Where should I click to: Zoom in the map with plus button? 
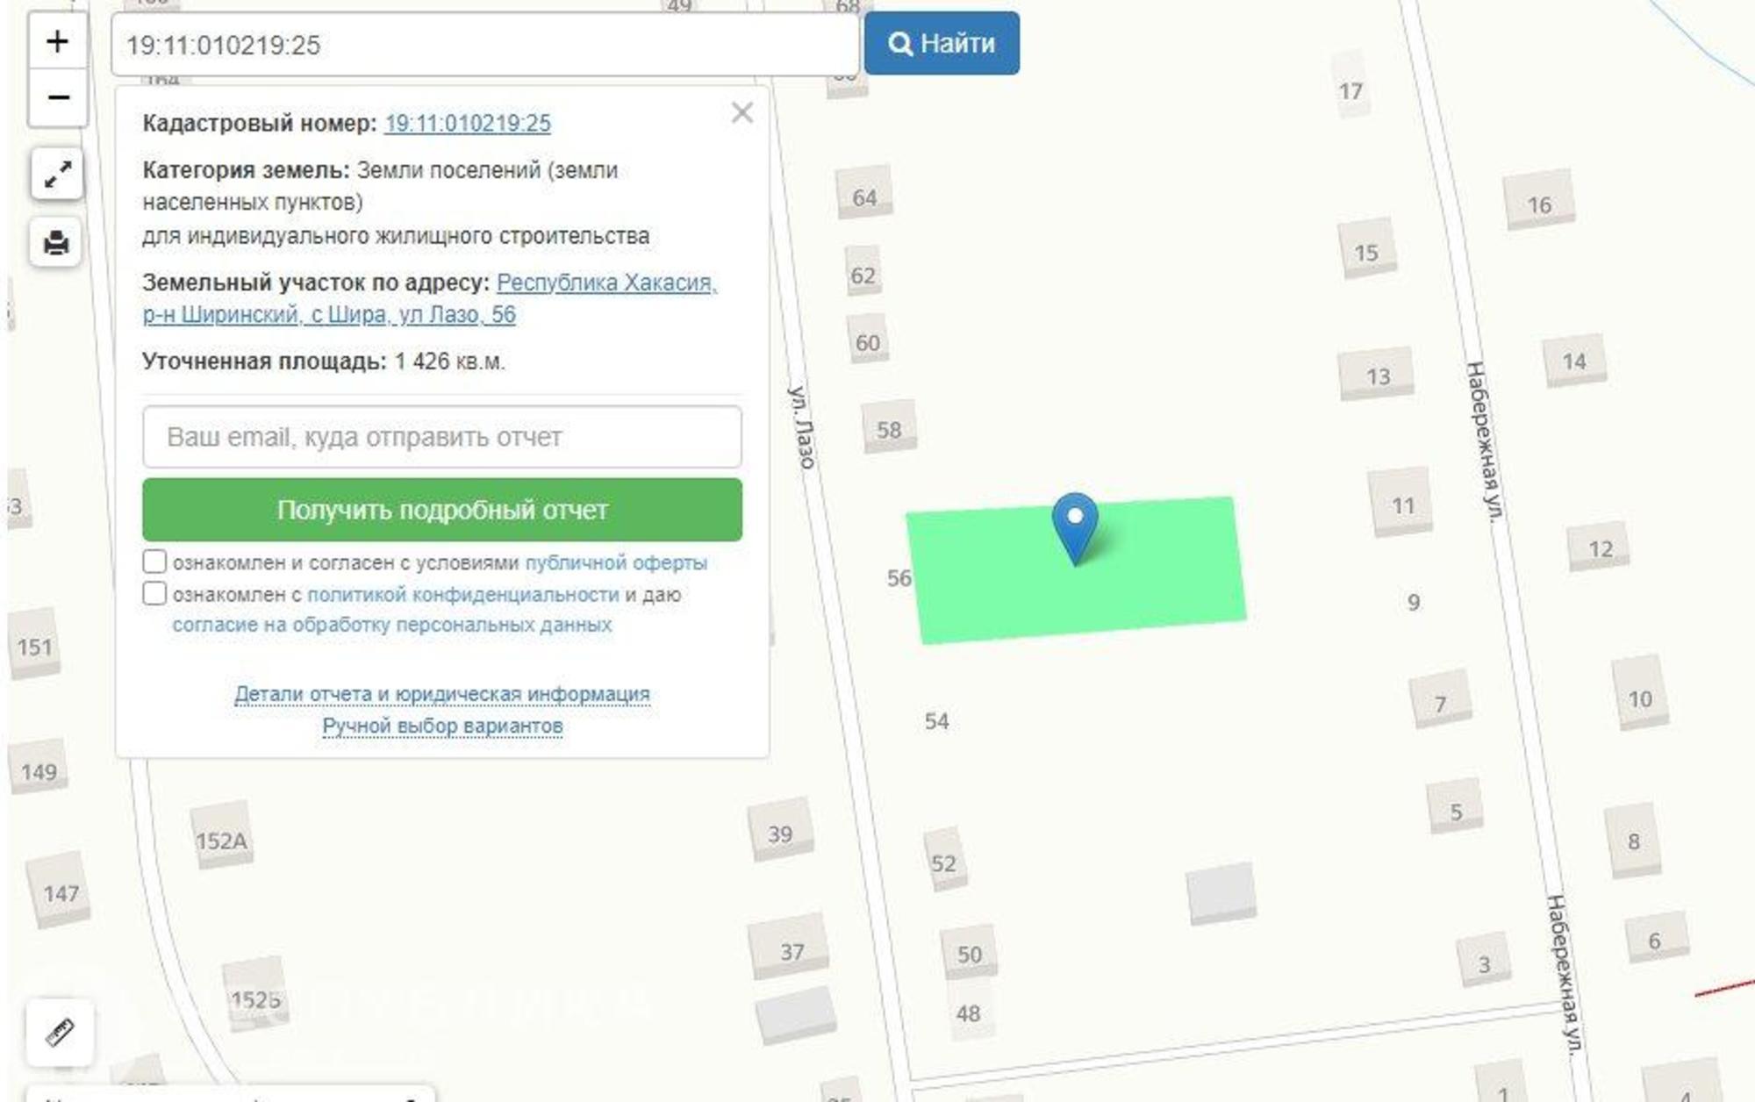coord(57,41)
